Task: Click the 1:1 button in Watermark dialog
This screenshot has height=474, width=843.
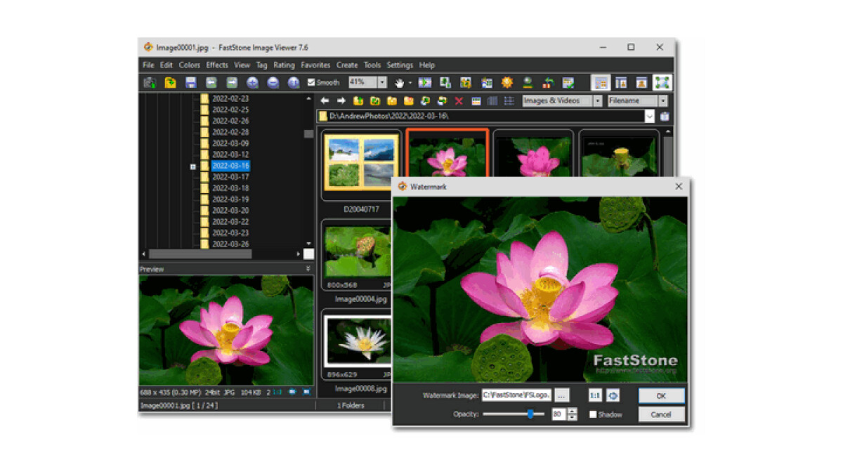Action: click(594, 395)
